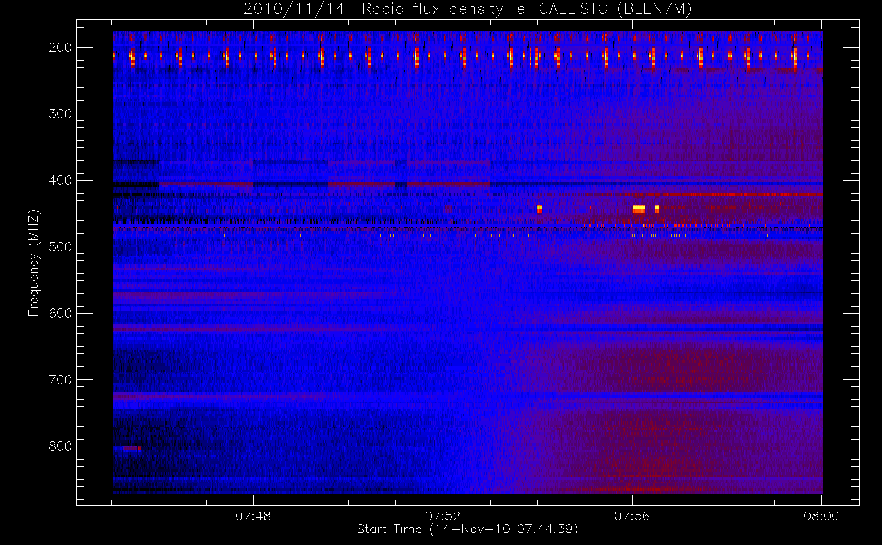882x545 pixels.
Task: Click the 500 frequency tick label
Action: [60, 247]
